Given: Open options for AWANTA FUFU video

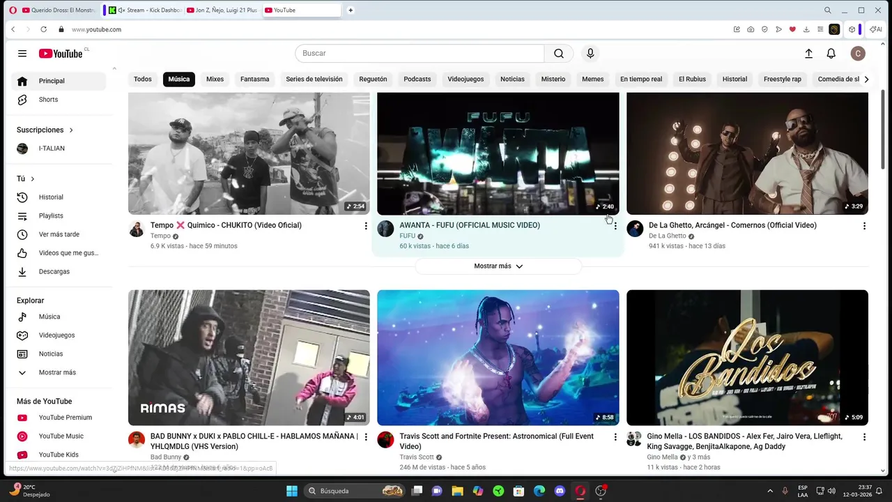Looking at the screenshot, I should (x=615, y=226).
